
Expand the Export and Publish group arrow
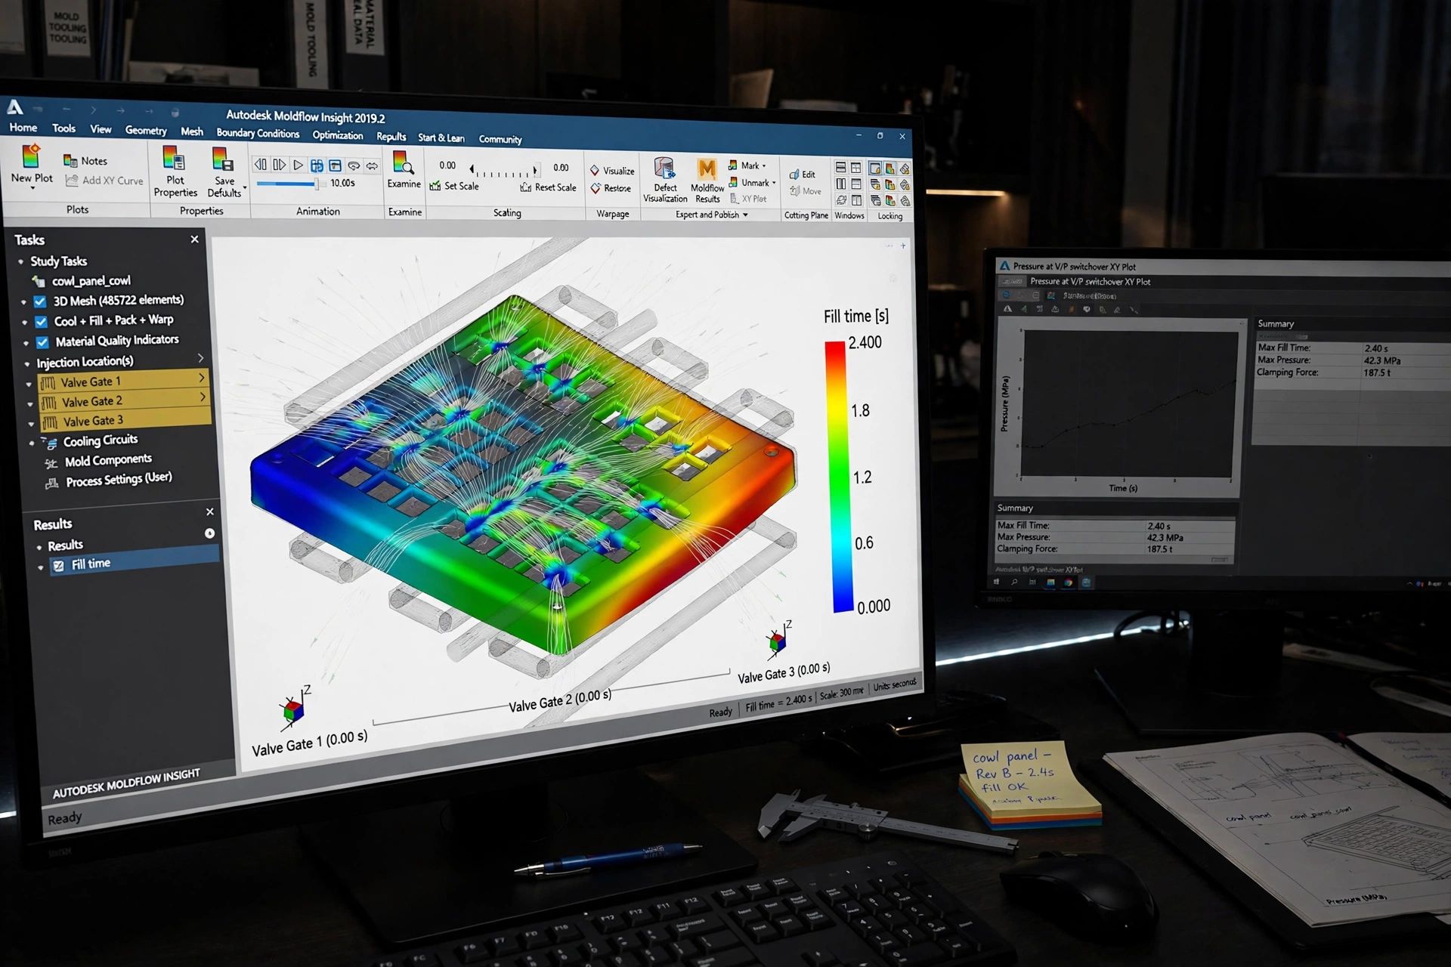tap(745, 215)
